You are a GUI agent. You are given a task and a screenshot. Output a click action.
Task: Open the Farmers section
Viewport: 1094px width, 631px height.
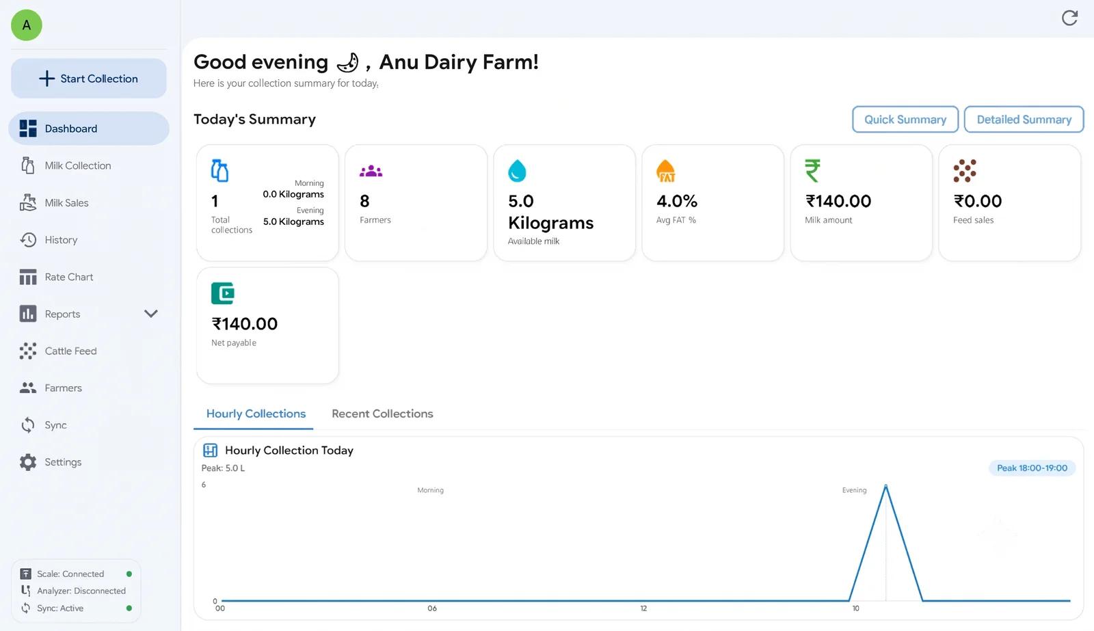point(89,388)
